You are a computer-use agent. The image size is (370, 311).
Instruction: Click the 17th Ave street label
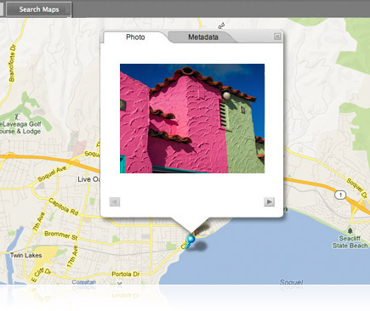[72, 257]
